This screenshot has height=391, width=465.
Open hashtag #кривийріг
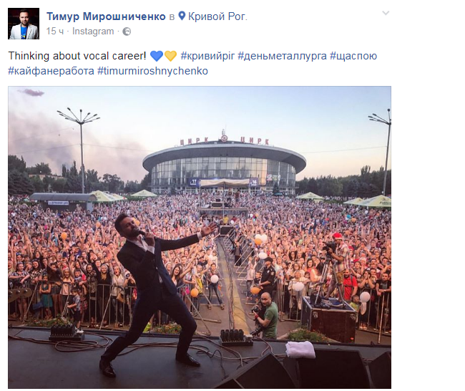point(207,56)
